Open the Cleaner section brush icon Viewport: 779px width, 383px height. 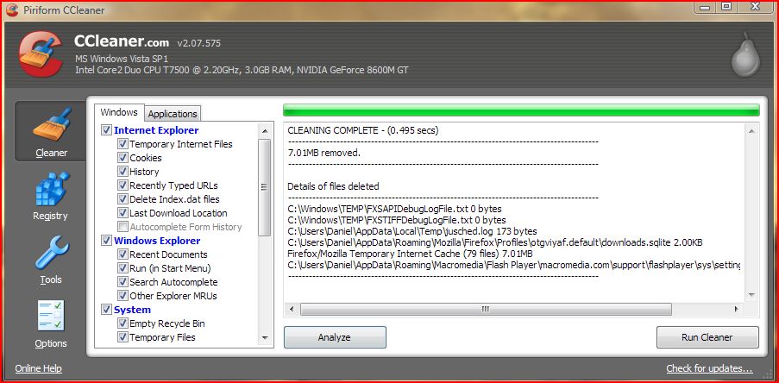click(x=52, y=124)
